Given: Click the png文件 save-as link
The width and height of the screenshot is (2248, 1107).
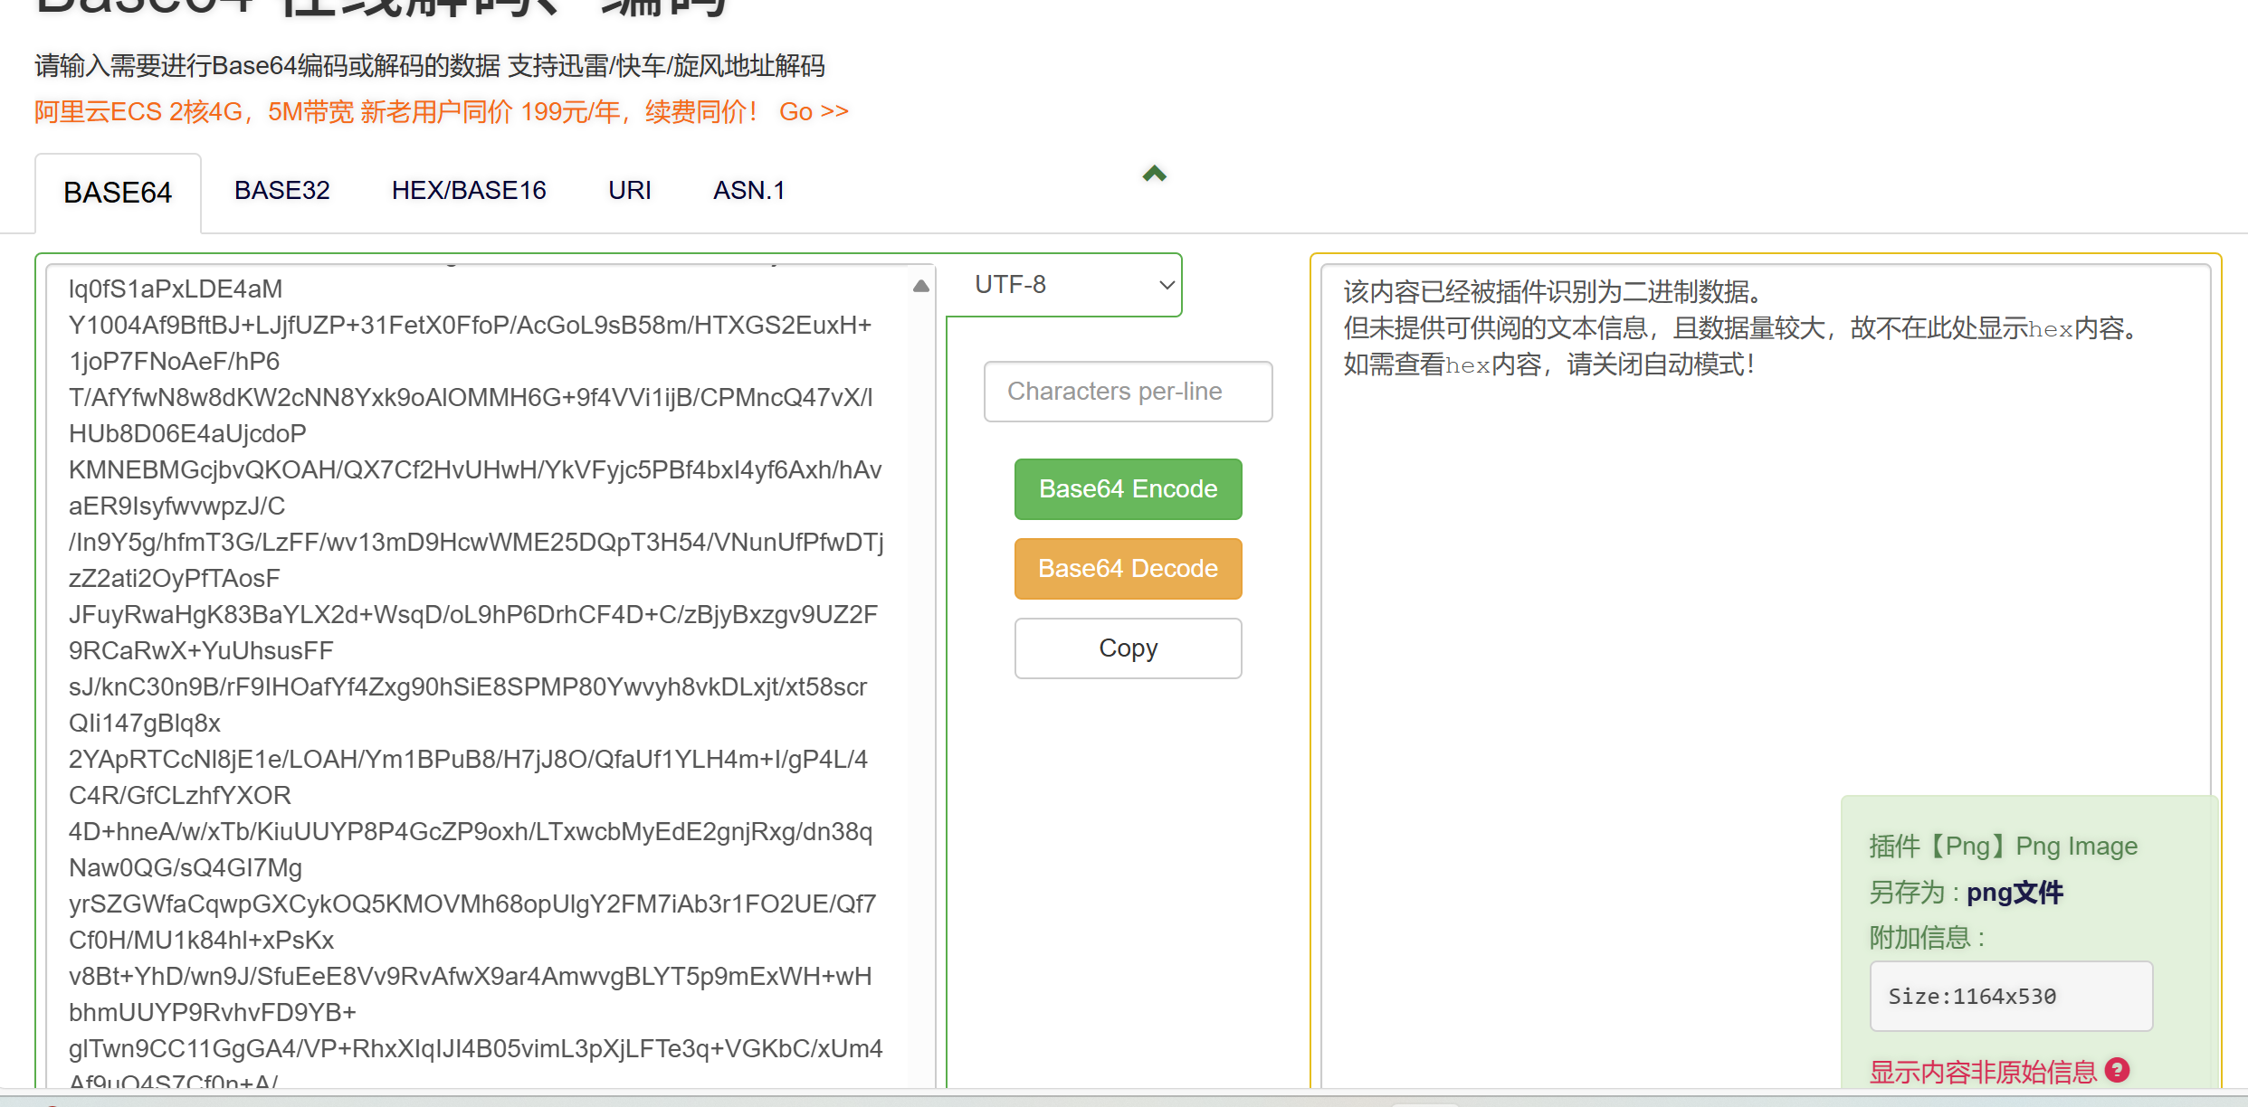Looking at the screenshot, I should (x=2015, y=893).
